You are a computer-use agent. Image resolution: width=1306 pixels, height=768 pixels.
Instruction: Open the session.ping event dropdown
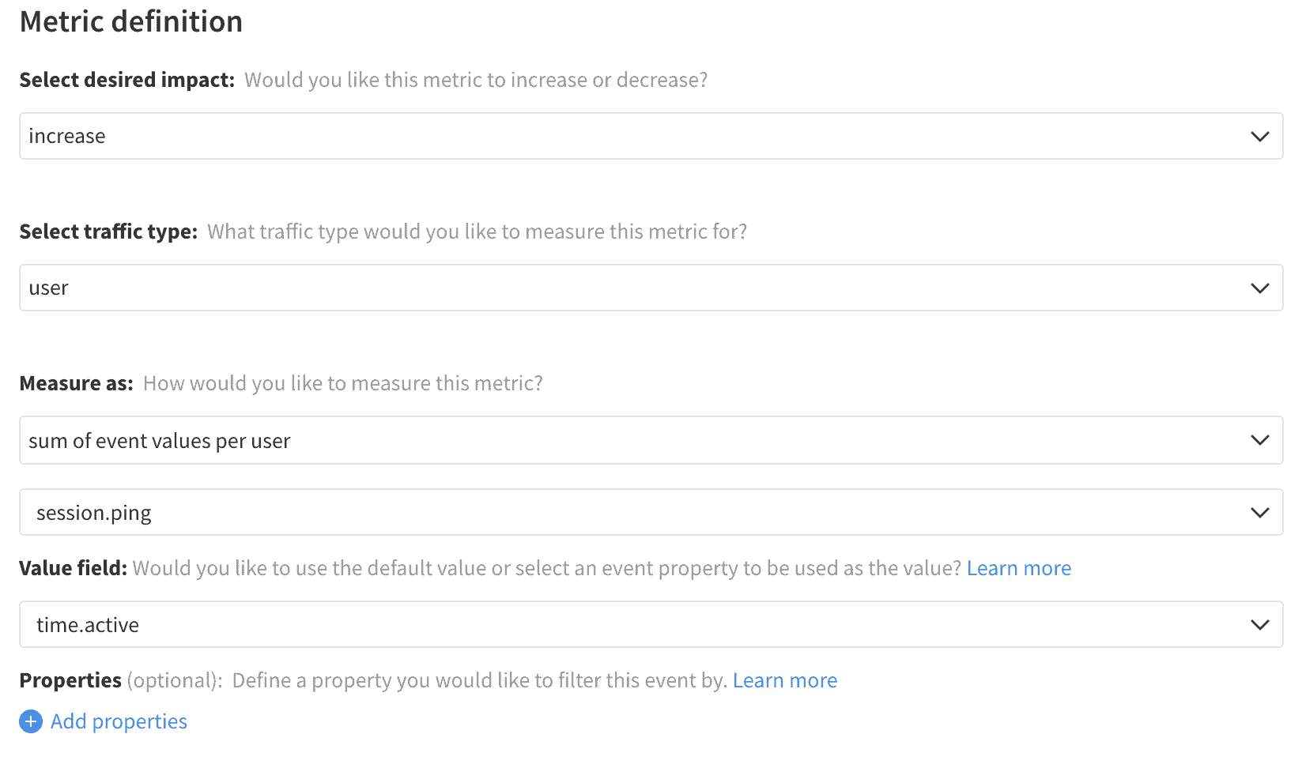pyautogui.click(x=651, y=512)
